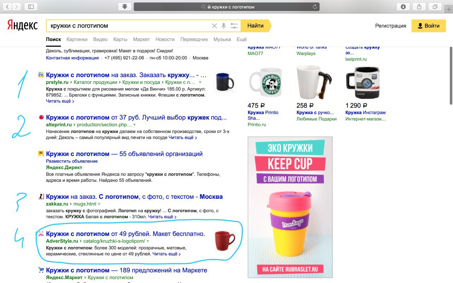Click the Войти login button
Viewport: 453px width, 283px height.
point(429,26)
